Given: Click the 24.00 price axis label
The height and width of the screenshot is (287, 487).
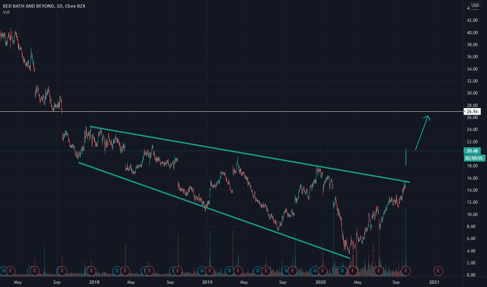Looking at the screenshot, I should [472, 129].
